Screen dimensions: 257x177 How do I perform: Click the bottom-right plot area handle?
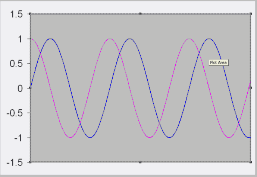click(250, 162)
